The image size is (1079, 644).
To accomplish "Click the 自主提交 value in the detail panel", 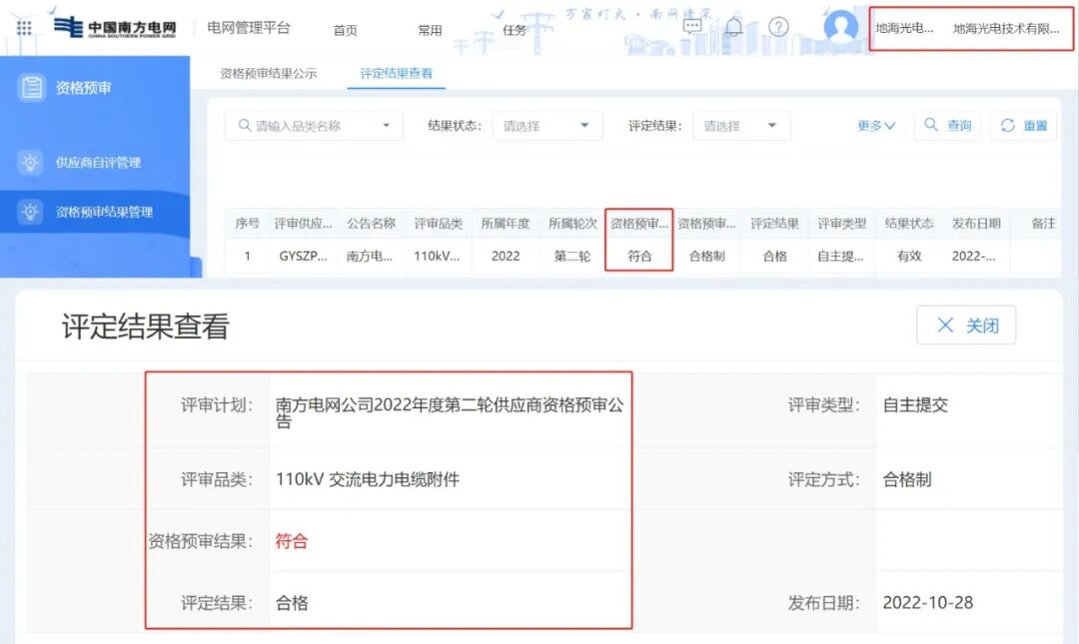I will click(915, 404).
